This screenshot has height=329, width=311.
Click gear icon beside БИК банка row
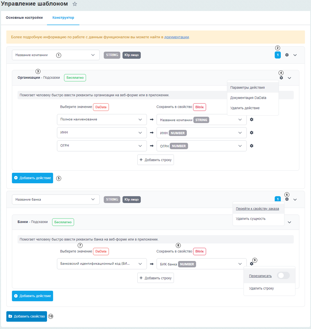coord(252,264)
